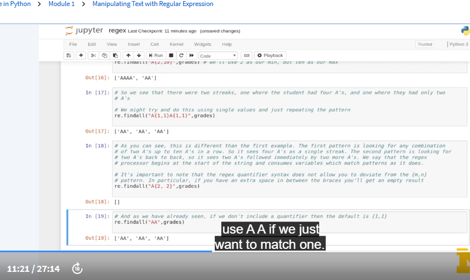Click the 11:21 / 27:14 time display

pos(33,269)
